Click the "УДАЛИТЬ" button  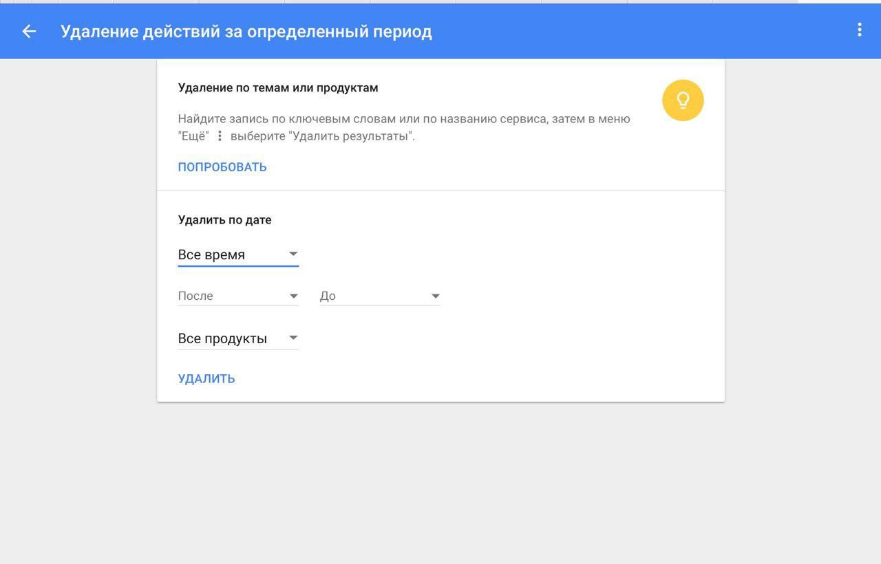click(x=206, y=378)
